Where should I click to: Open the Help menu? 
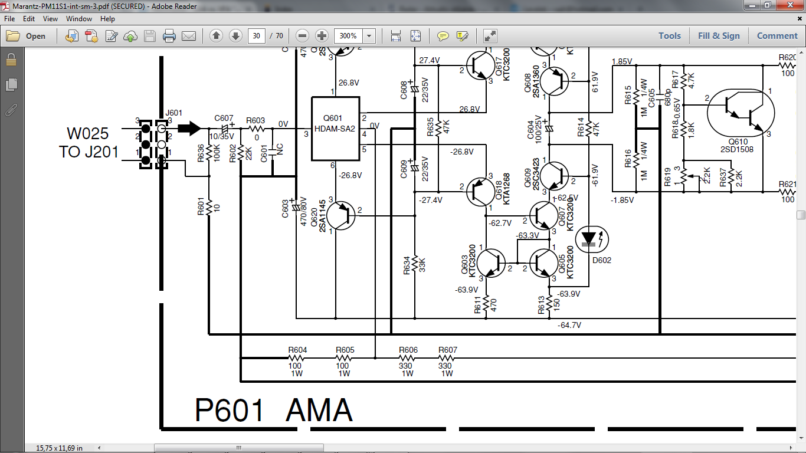107,19
